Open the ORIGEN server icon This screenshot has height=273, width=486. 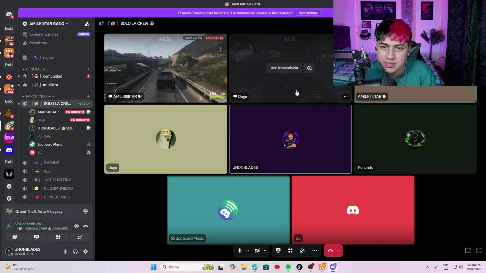[x=9, y=138]
